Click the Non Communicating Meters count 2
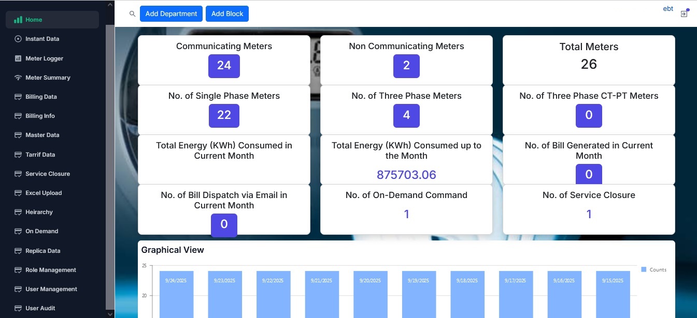697x318 pixels. pyautogui.click(x=406, y=66)
